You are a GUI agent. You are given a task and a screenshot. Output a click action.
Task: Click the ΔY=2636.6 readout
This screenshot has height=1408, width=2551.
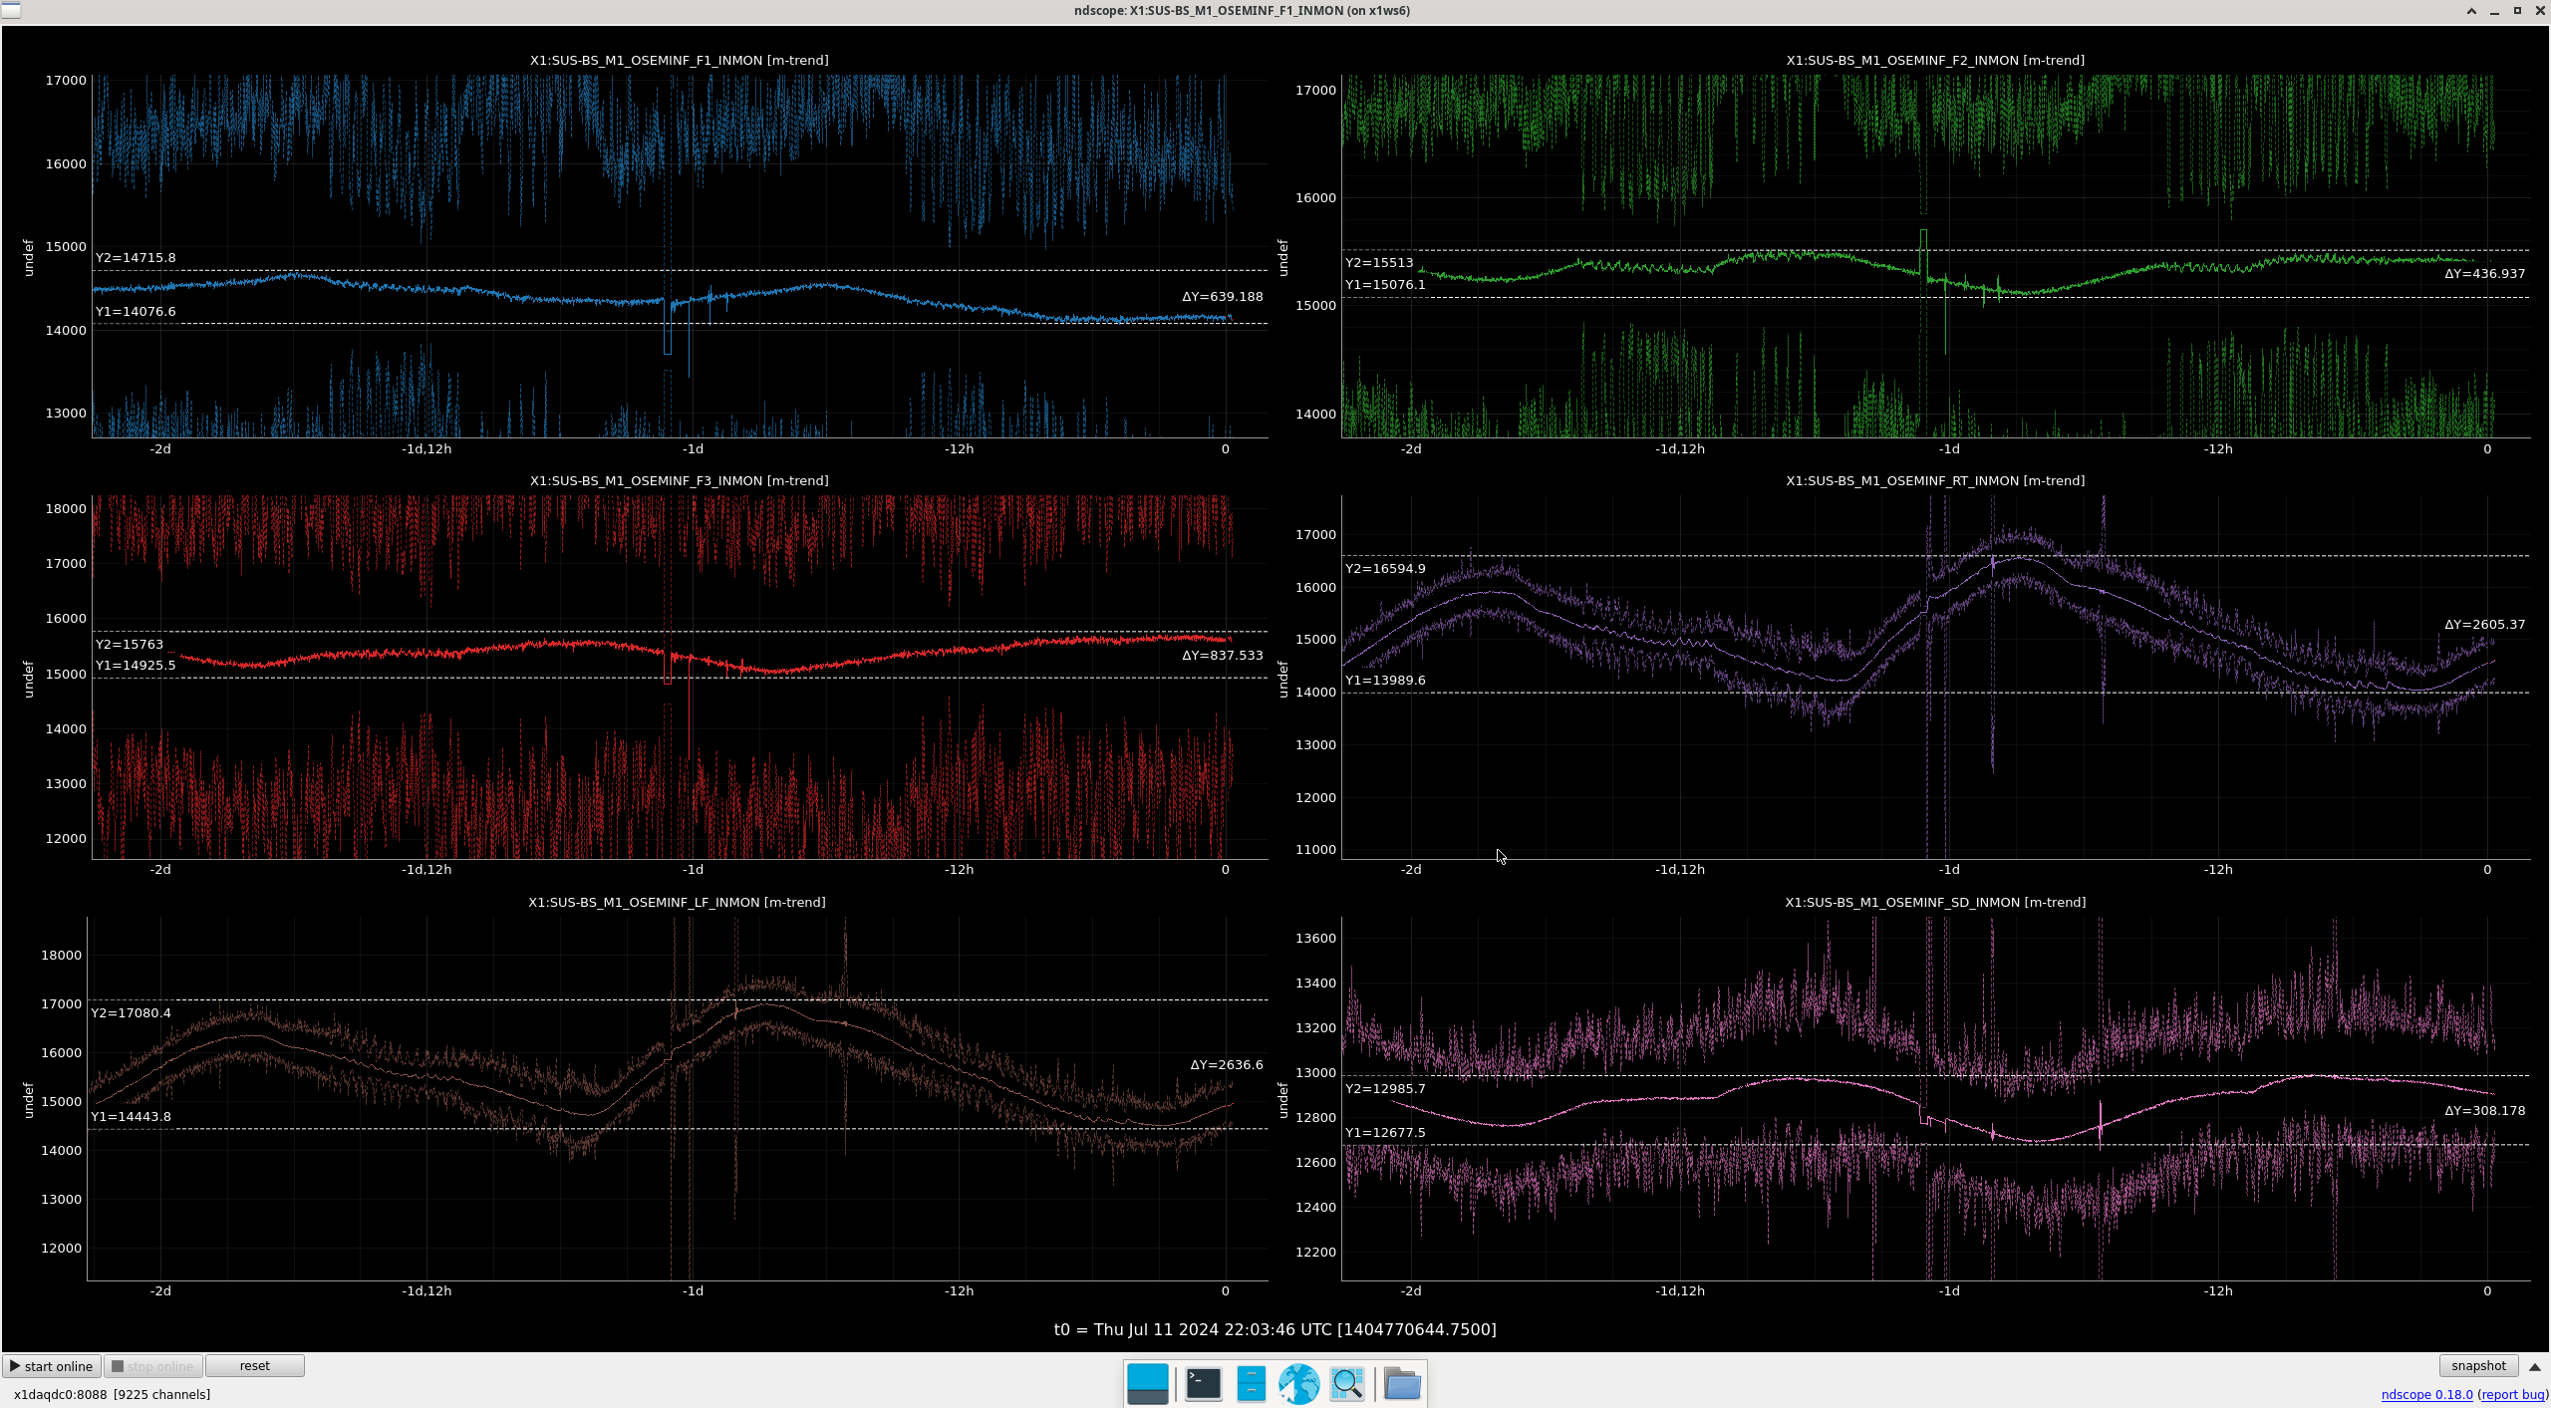point(1227,1064)
